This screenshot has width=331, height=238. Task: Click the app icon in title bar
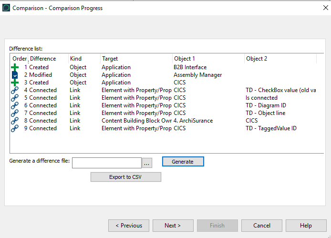[6, 8]
